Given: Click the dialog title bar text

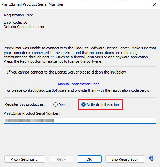Looking at the screenshot, I should [x=33, y=4].
